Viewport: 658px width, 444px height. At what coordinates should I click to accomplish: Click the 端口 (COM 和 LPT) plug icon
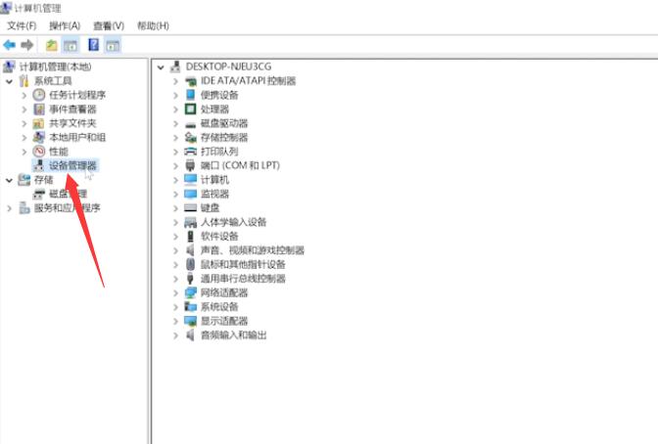tap(190, 165)
